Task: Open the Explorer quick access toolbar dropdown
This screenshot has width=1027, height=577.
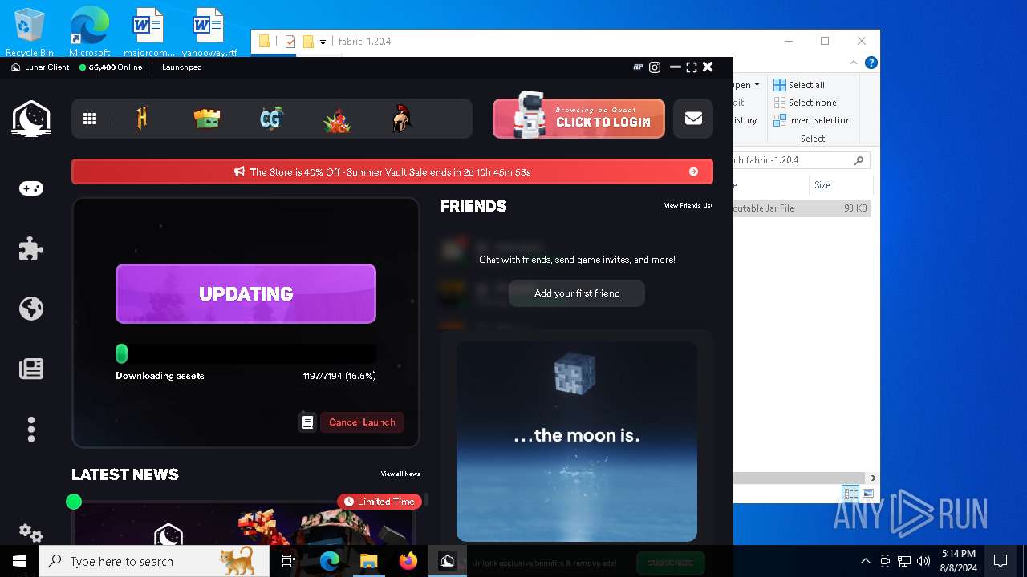Action: coord(323,42)
